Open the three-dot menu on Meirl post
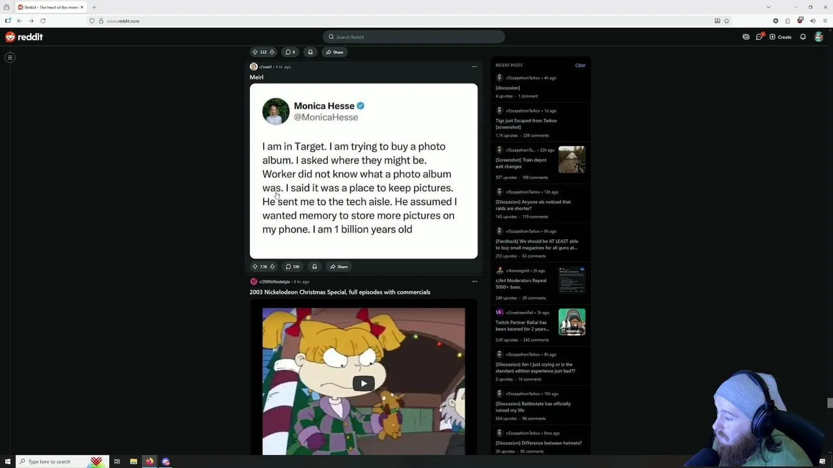The height and width of the screenshot is (468, 833). click(474, 66)
